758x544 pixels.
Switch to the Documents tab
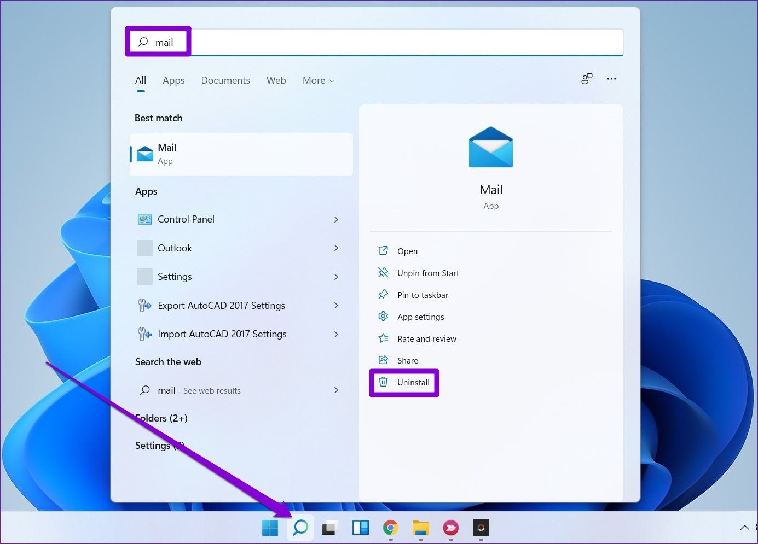pyautogui.click(x=225, y=80)
